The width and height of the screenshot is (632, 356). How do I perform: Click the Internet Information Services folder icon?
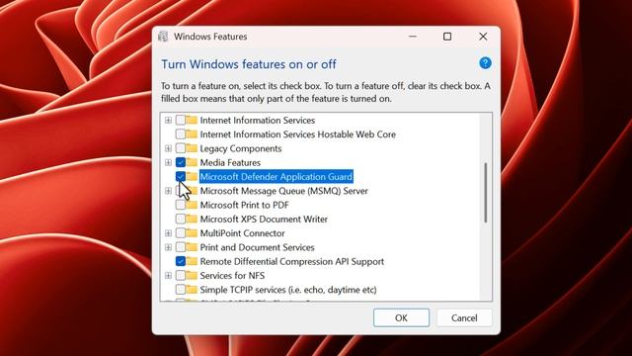coord(192,121)
